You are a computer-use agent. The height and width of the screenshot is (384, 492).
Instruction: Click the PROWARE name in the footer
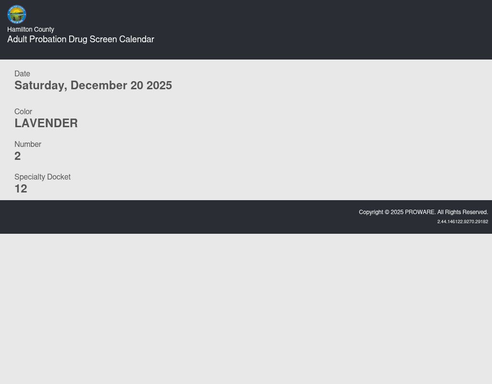pyautogui.click(x=420, y=212)
